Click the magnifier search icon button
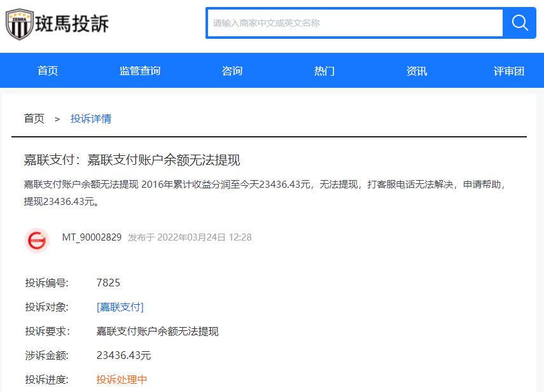This screenshot has width=544, height=392. pyautogui.click(x=520, y=23)
